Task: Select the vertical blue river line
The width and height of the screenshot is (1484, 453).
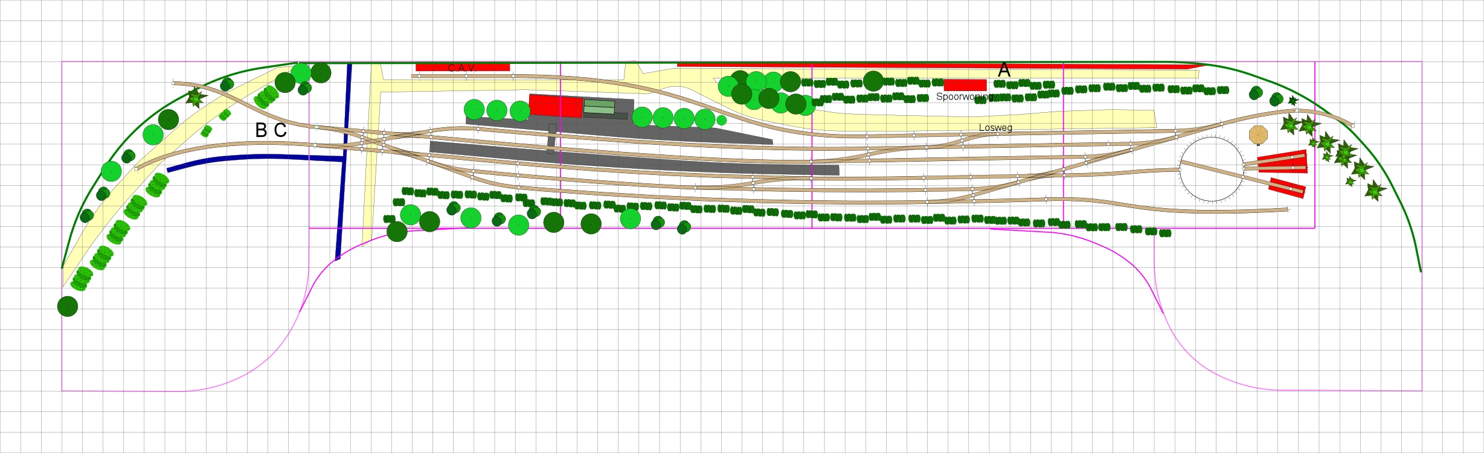Action: [x=344, y=162]
